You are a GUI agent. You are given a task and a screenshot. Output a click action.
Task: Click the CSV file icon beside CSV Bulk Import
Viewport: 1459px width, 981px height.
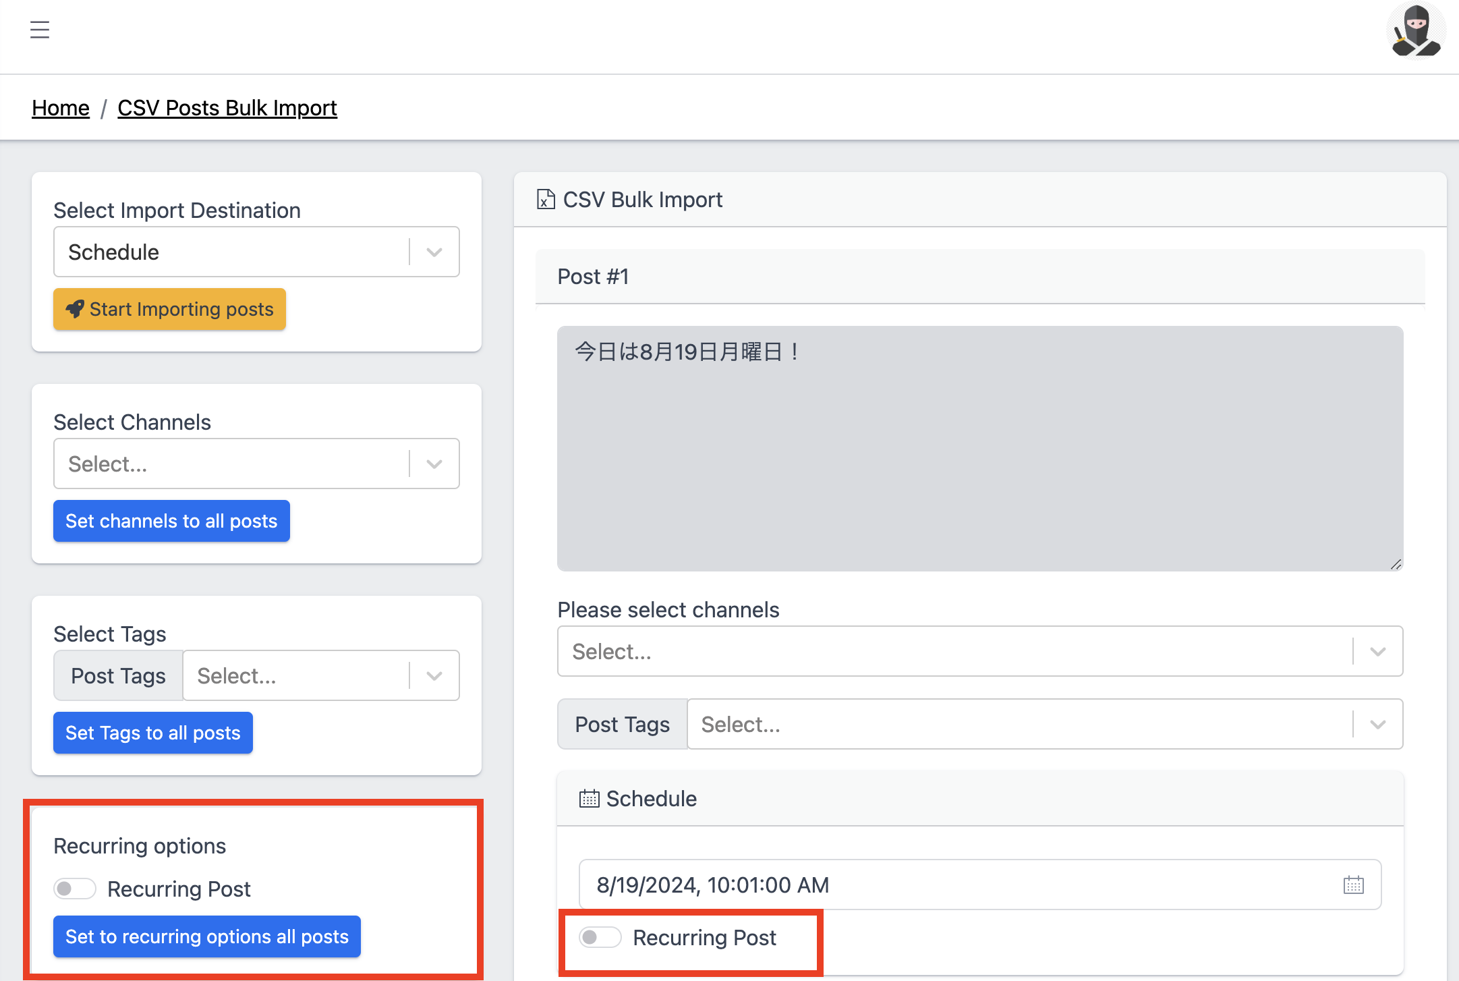click(546, 200)
